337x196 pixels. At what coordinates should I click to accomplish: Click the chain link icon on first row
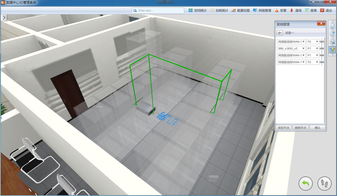tap(322, 42)
